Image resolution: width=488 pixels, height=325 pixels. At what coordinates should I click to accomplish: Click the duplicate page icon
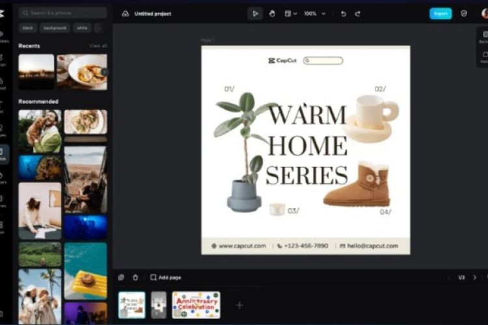[121, 278]
